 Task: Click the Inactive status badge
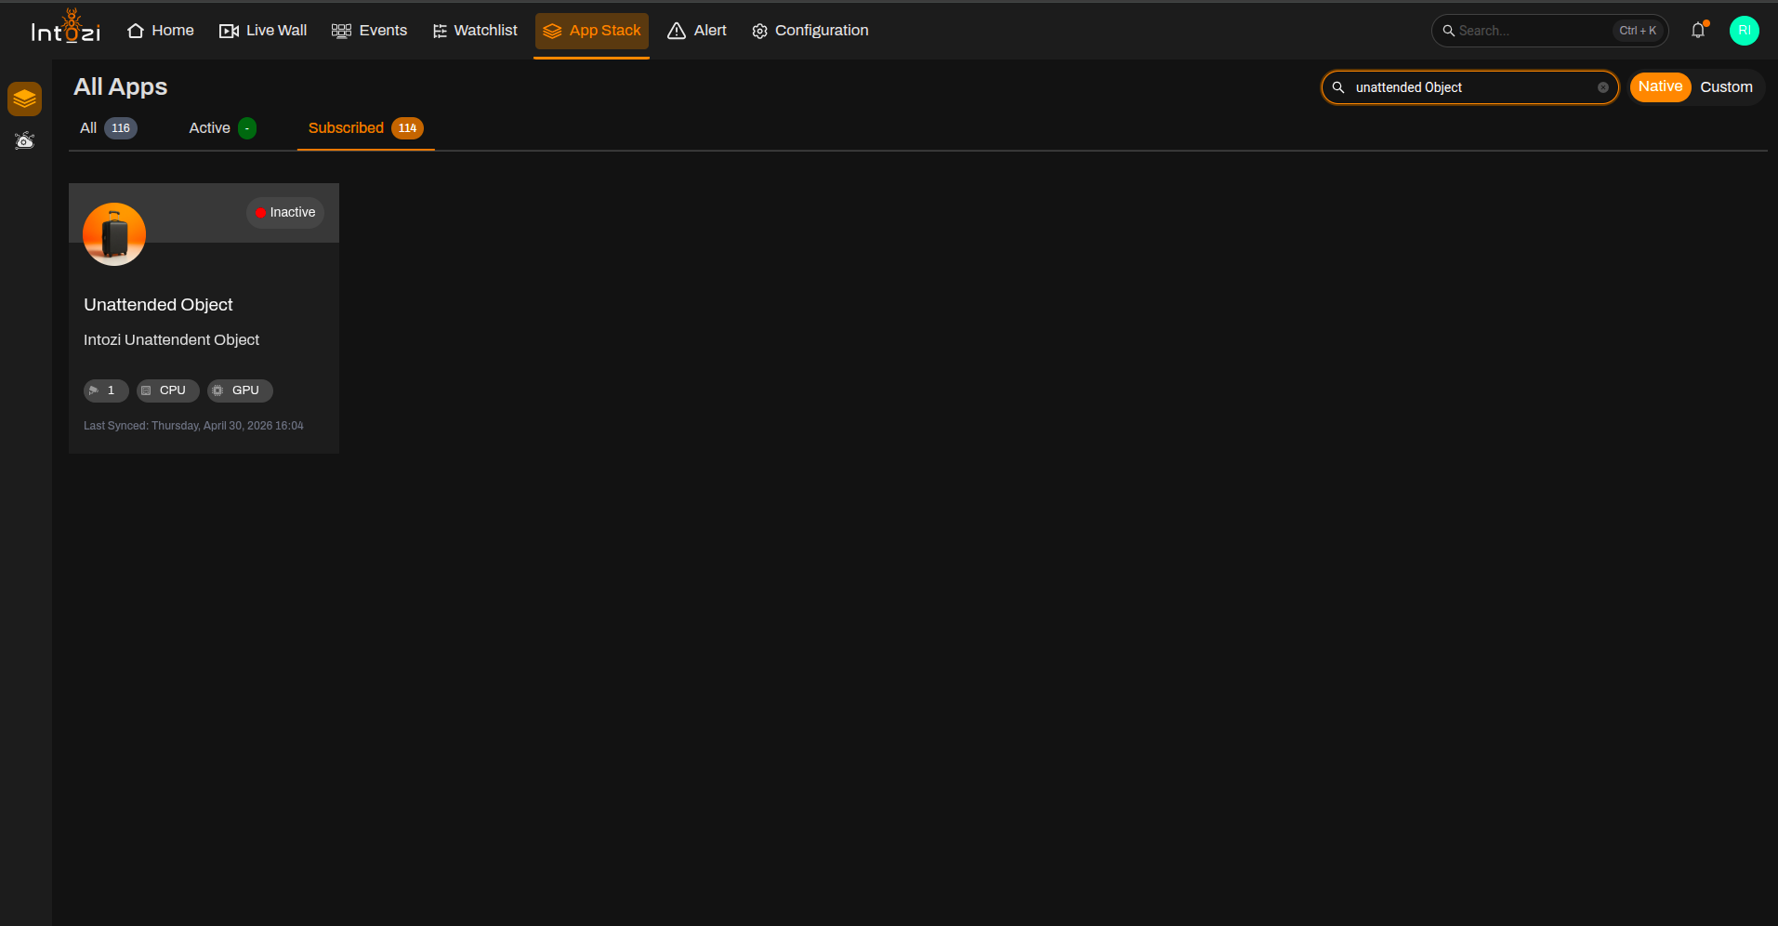pos(285,213)
